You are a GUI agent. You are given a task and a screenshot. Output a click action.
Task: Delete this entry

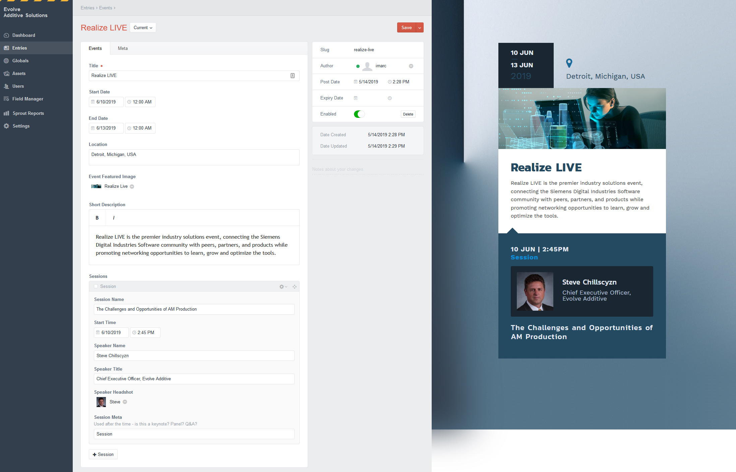tap(408, 114)
